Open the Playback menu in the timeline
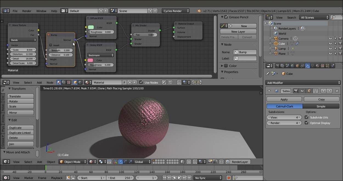343x181 pixels. coord(57,178)
